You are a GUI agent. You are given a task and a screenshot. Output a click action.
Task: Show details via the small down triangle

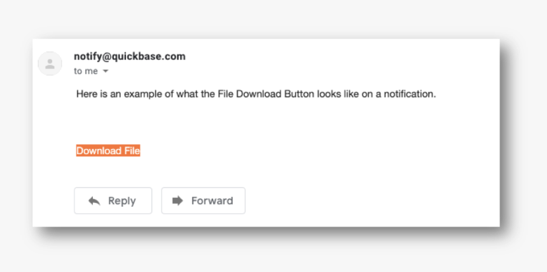106,72
